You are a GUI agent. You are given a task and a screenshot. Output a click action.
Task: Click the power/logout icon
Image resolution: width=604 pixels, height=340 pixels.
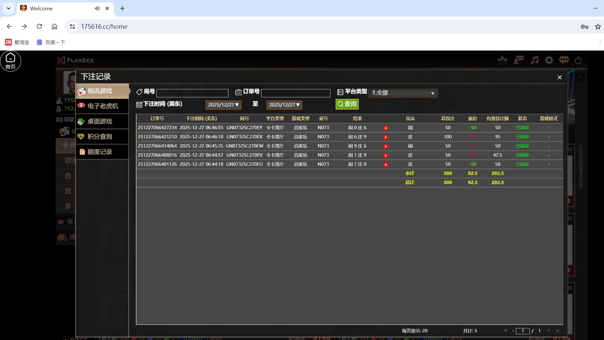(x=578, y=60)
